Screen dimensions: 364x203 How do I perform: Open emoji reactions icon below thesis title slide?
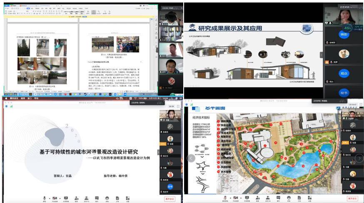tap(107, 198)
